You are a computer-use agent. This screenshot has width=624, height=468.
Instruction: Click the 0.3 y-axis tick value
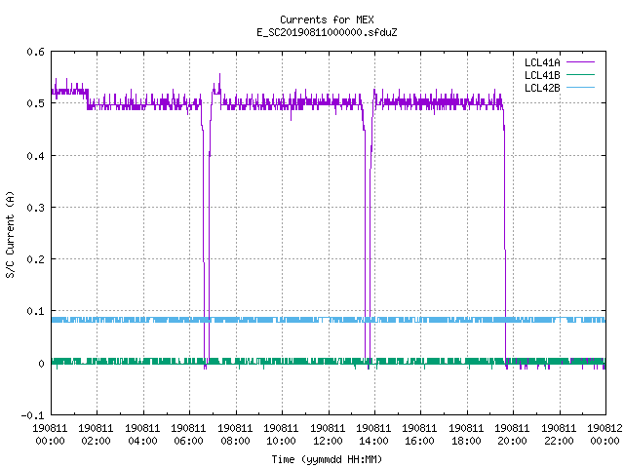pos(35,208)
